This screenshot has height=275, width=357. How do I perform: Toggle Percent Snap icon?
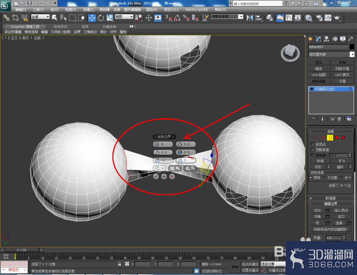click(186, 17)
